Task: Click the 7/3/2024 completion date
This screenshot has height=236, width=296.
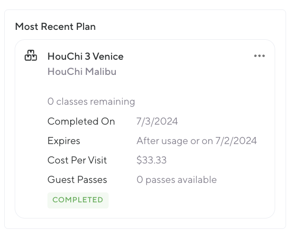Action: (x=157, y=121)
